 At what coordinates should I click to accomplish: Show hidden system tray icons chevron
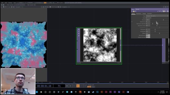[158, 92]
